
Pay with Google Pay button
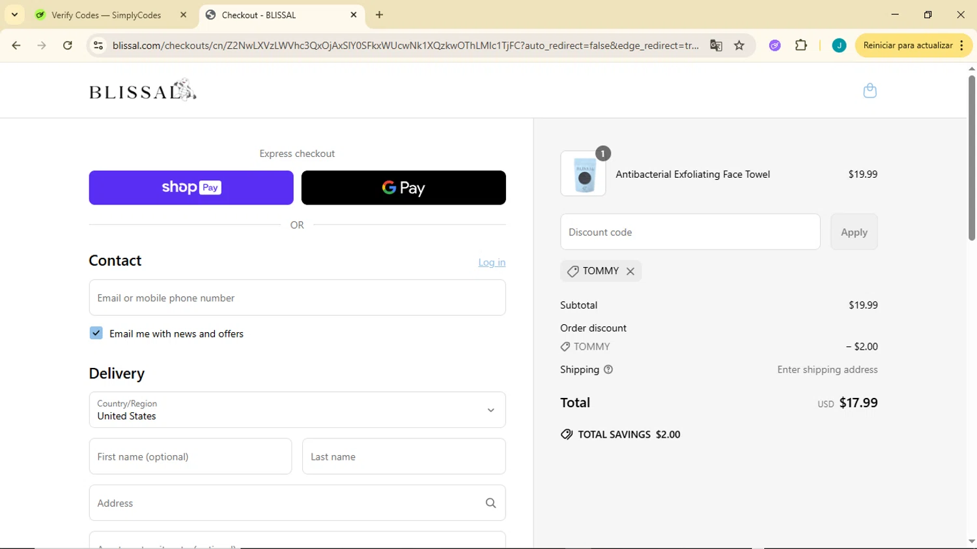(x=404, y=188)
